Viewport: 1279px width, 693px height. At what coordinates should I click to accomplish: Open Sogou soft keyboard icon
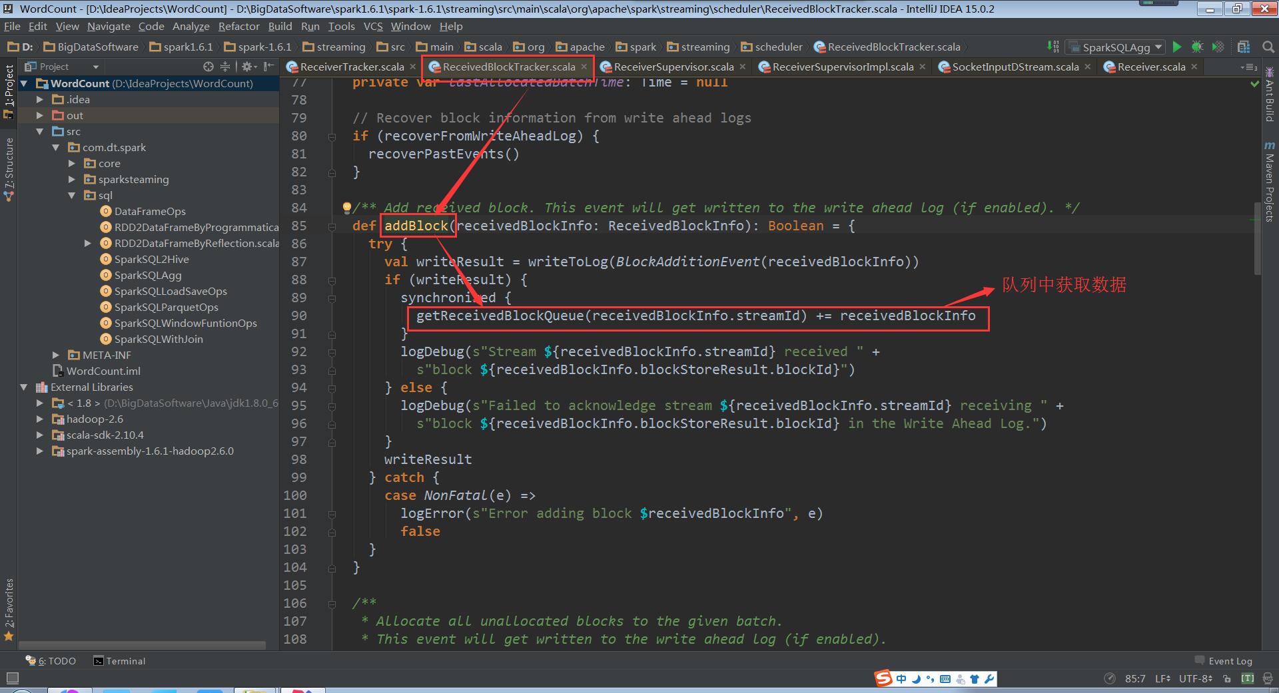coord(945,679)
